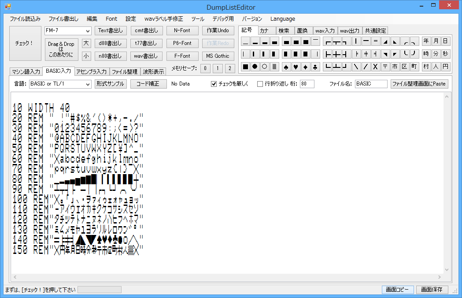Insert the 市 (city) kanji symbol
462x298 pixels.
click(395, 67)
